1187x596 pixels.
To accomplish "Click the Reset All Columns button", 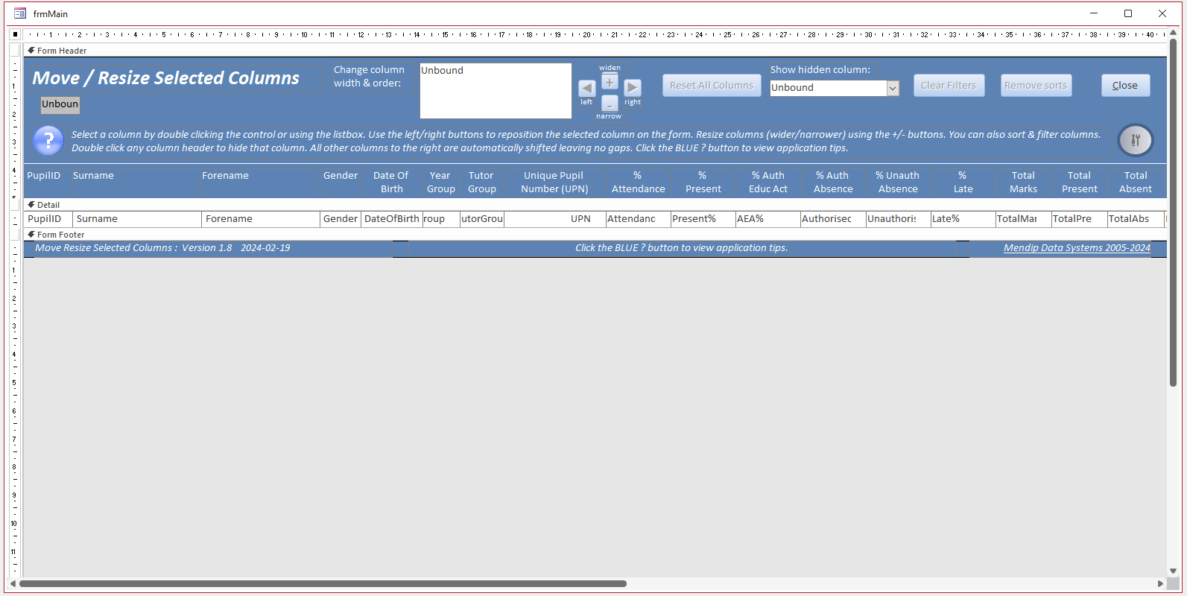I will pyautogui.click(x=712, y=86).
